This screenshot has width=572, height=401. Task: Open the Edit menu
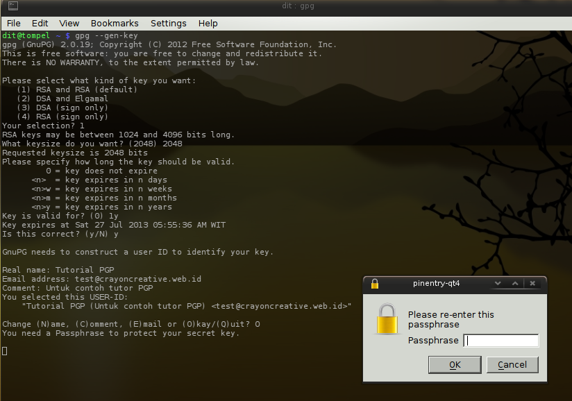(x=40, y=24)
